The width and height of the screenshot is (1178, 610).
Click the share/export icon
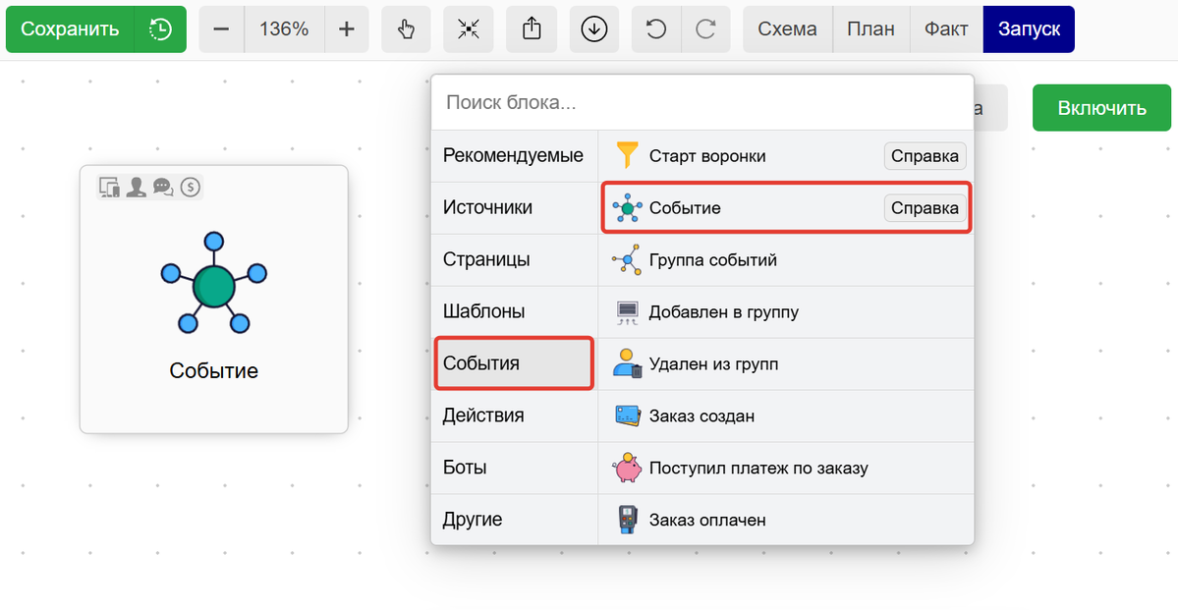pyautogui.click(x=532, y=29)
